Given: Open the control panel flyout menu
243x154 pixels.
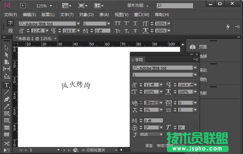Looking at the screenshot, I should [237, 26].
